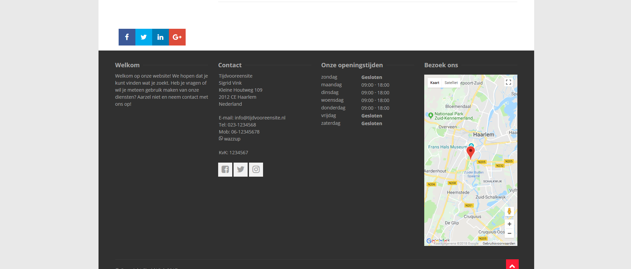This screenshot has height=269, width=631.
Task: Zoom out on the map
Action: [509, 233]
